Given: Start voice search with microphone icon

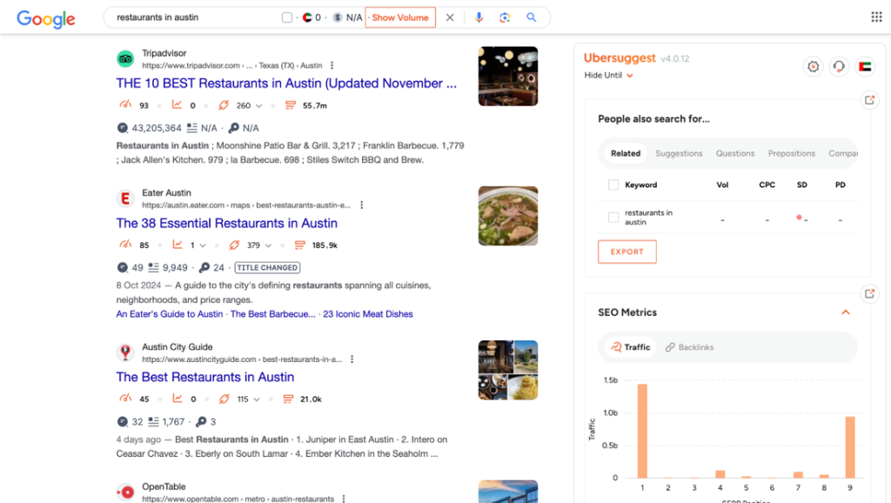Looking at the screenshot, I should [x=479, y=17].
